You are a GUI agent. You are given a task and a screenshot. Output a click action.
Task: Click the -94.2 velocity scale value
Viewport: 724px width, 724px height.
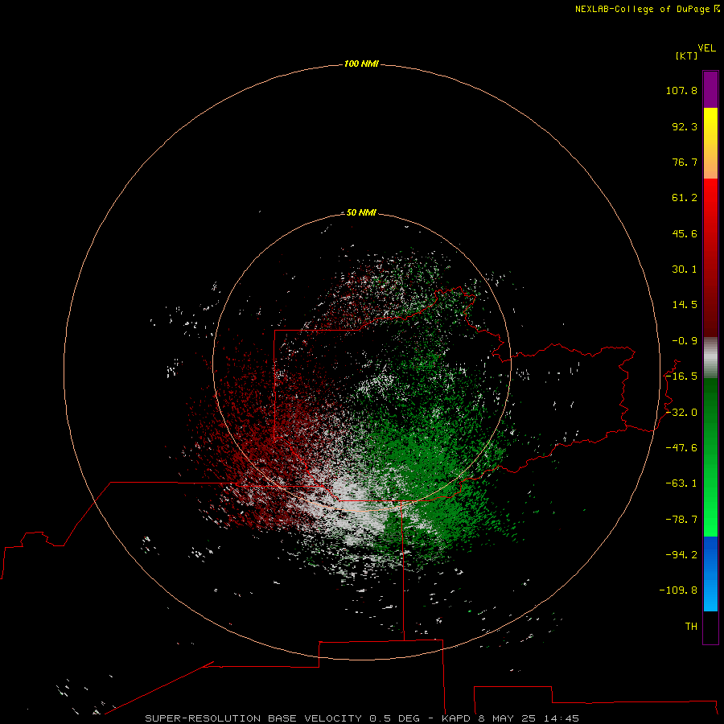681,554
